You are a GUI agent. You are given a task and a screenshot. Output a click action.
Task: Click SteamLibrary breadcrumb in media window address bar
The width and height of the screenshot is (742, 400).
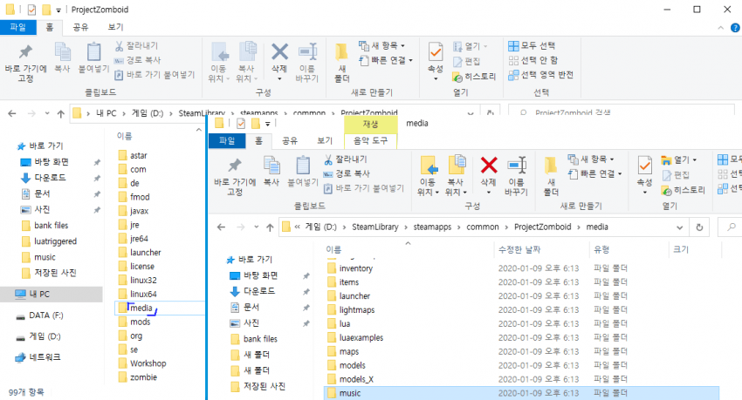pyautogui.click(x=374, y=227)
